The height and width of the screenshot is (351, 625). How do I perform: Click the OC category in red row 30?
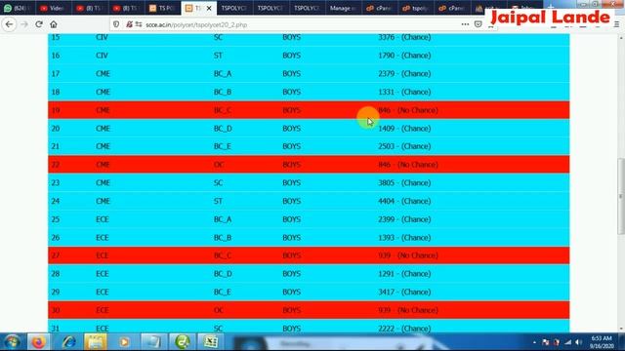[x=219, y=310]
